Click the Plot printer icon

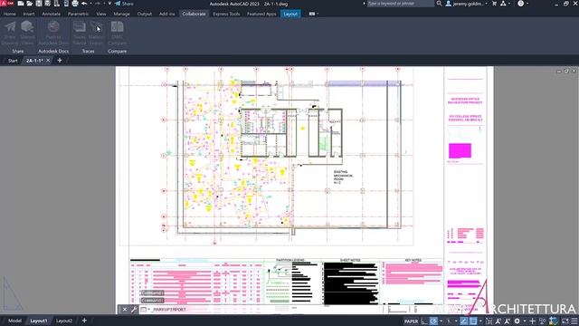click(x=75, y=4)
